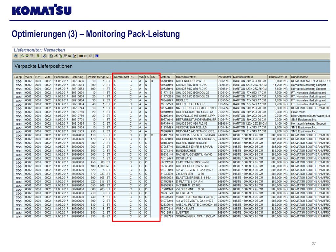Click the exception lights in the BUNDBUCHSE row
The height and width of the screenshot is (252, 336).
(19, 151)
